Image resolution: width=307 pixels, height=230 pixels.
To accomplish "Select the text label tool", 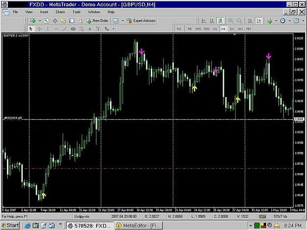I will [98, 29].
